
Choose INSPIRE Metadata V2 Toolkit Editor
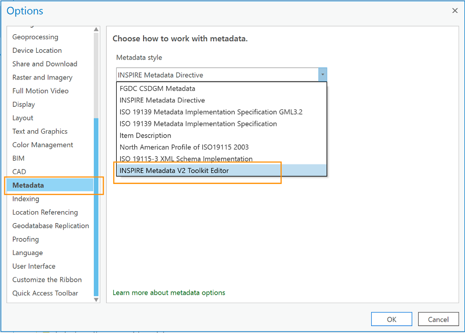(222, 170)
